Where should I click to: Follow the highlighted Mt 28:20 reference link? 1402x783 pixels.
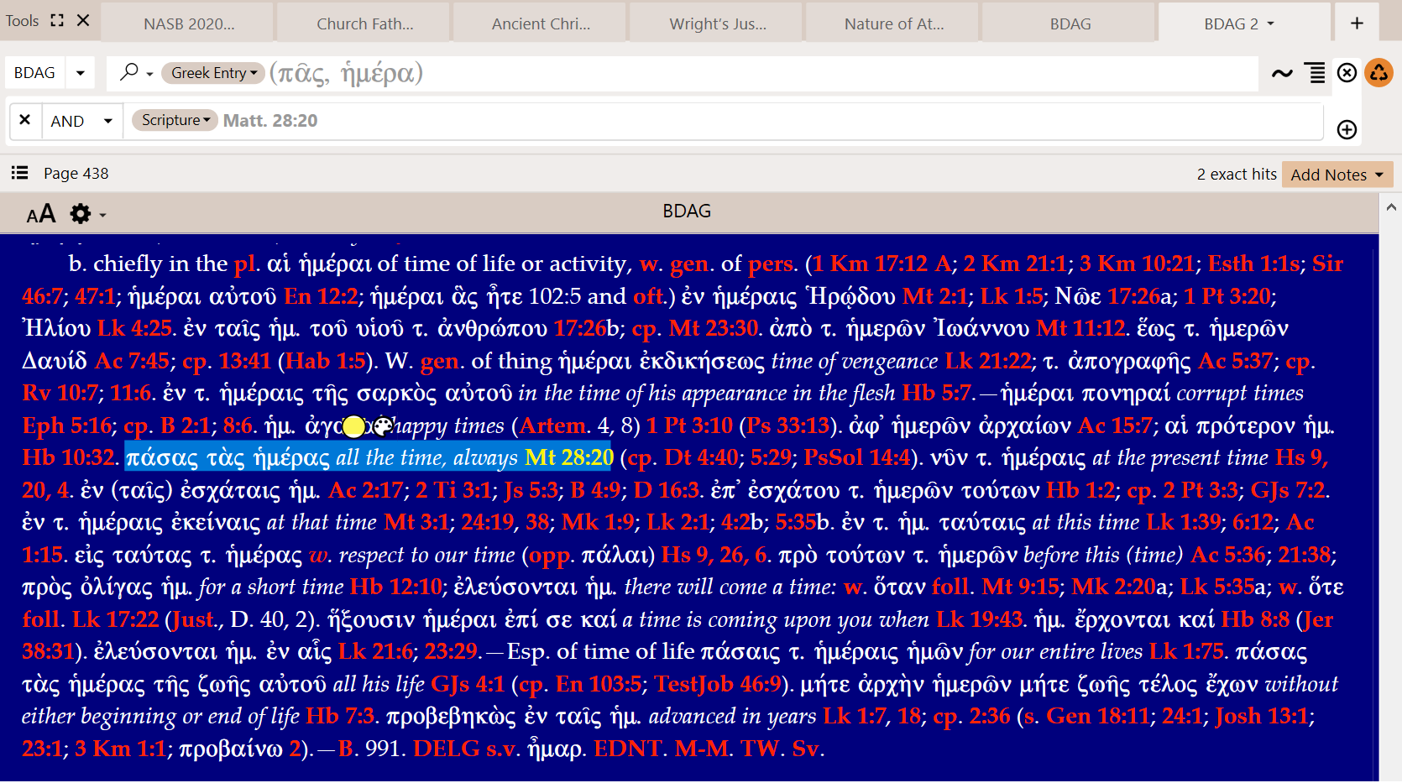(568, 457)
